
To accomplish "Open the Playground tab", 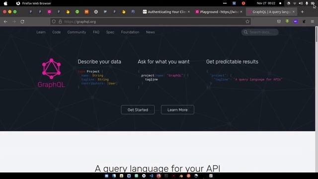I will pyautogui.click(x=219, y=12).
